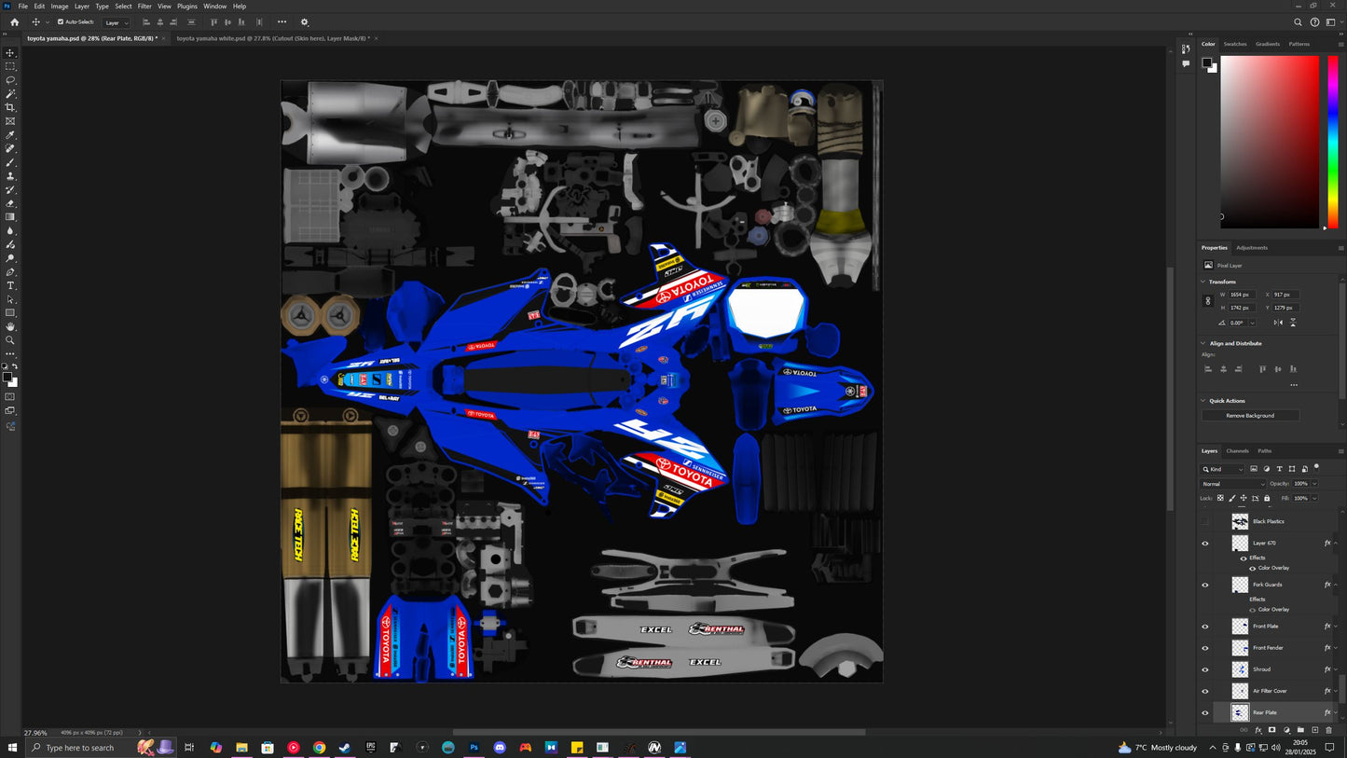This screenshot has height=758, width=1347.
Task: Select the Gradient tool
Action: 10,217
